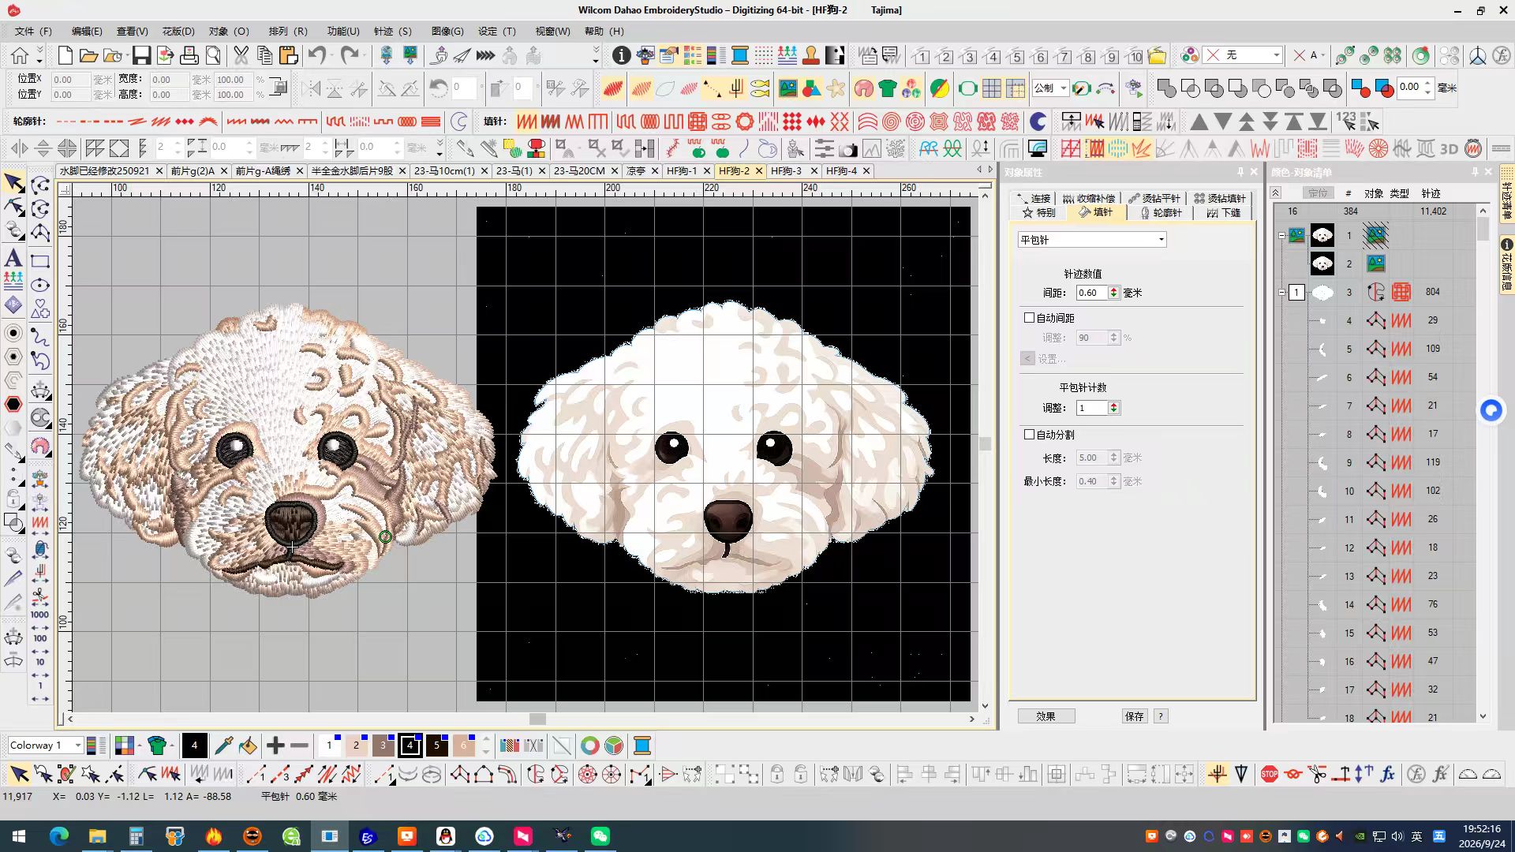Screen dimensions: 1515x852
Task: Increase the 间距 spinner value
Action: 1113,290
